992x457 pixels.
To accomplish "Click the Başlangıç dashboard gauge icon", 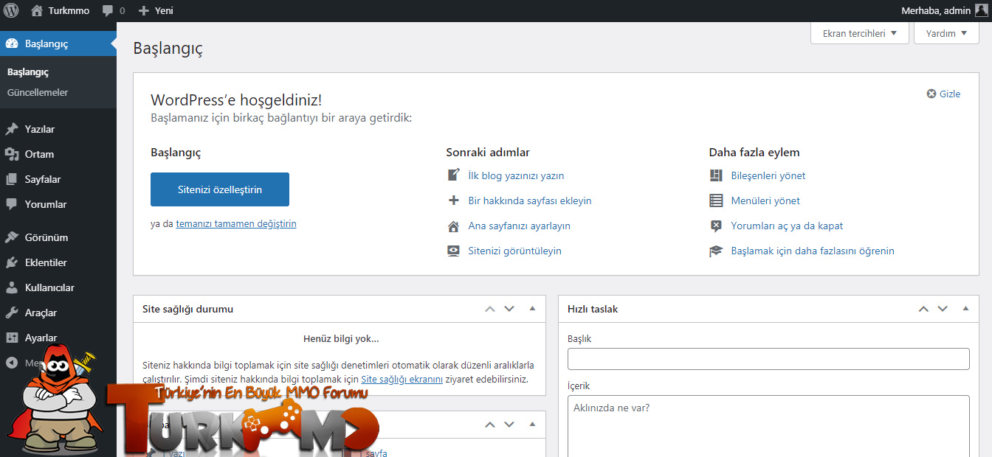I will tap(12, 43).
